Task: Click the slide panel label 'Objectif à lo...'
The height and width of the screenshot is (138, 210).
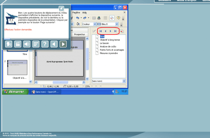Action: pos(20,78)
